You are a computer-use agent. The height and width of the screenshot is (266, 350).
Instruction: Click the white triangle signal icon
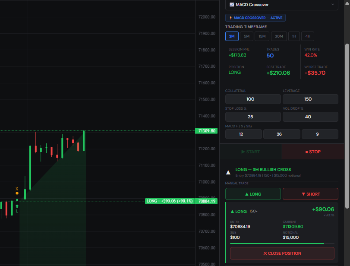[228, 172]
